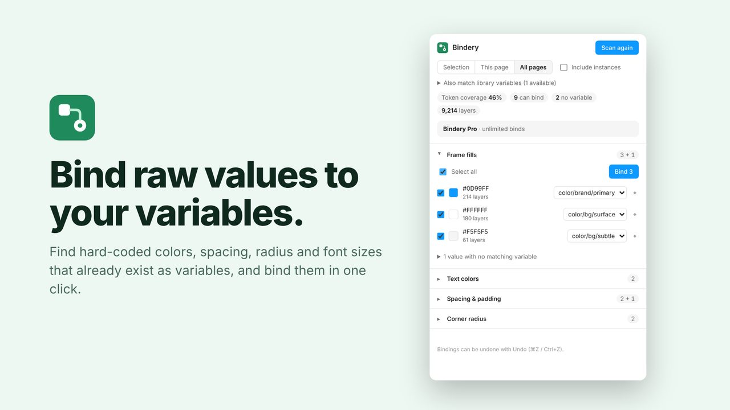Switch to the Selection scope tab
Viewport: 730px width, 410px height.
[456, 67]
